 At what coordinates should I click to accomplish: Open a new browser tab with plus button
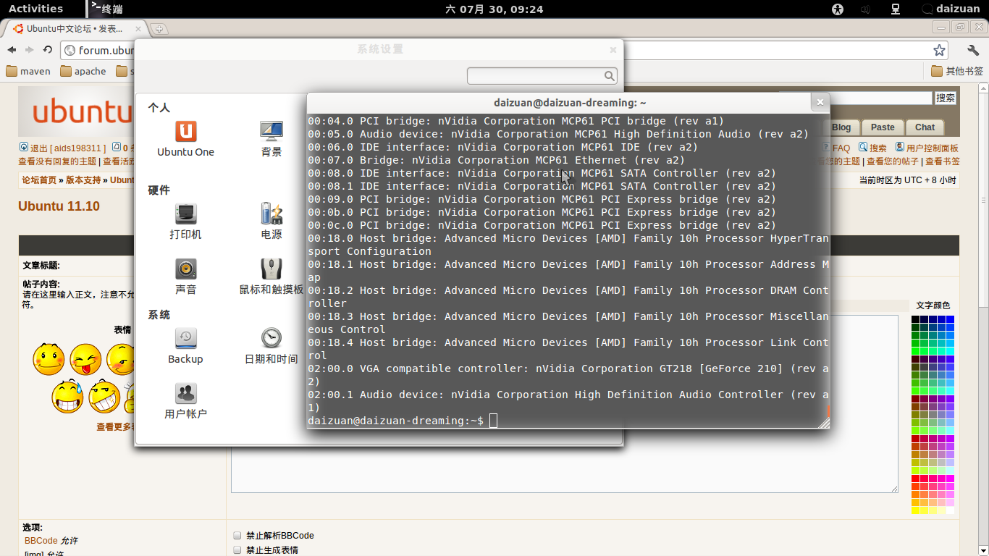coord(159,29)
